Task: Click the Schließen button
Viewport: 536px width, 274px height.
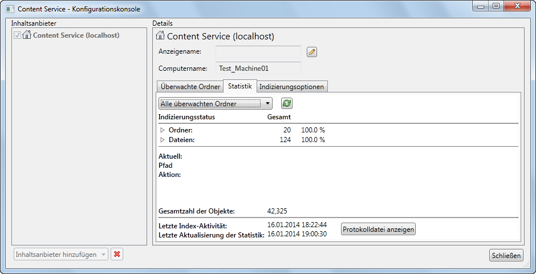Action: tap(506, 255)
